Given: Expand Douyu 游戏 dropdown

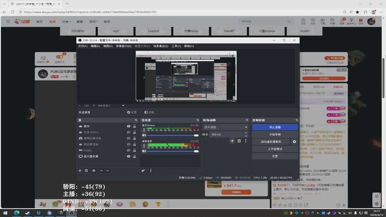Looking at the screenshot, I should coord(93,22).
